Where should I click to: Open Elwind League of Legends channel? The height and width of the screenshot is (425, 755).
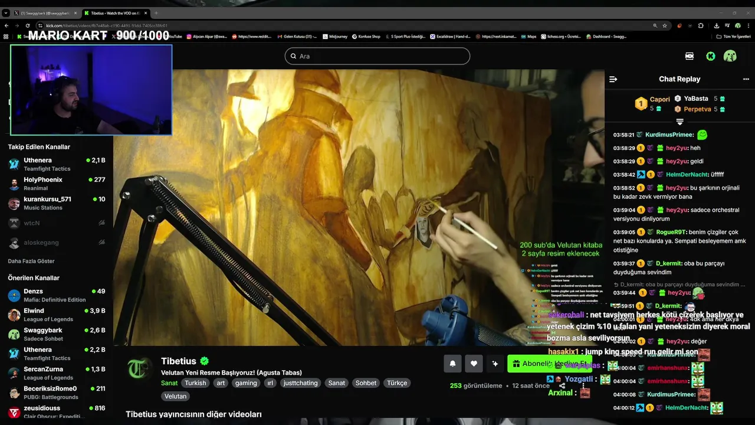pos(57,315)
